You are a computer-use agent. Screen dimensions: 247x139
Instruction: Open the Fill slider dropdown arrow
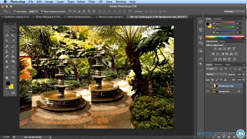point(244,80)
